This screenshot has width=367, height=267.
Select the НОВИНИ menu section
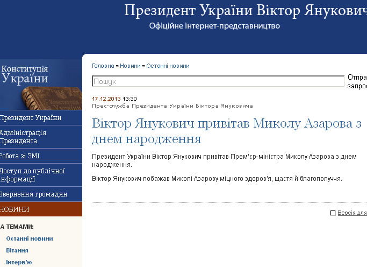[41, 209]
